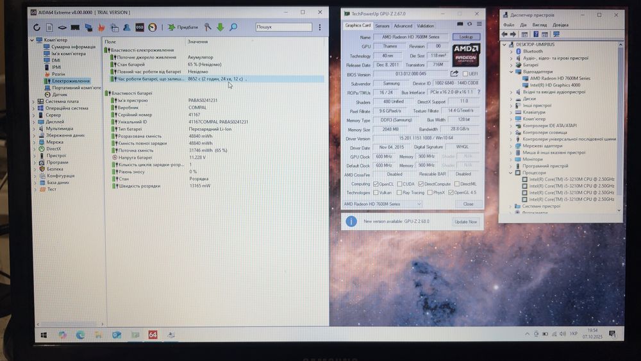Expand Bluetooth in Device Manager
This screenshot has height=361, width=641.
[x=512, y=51]
